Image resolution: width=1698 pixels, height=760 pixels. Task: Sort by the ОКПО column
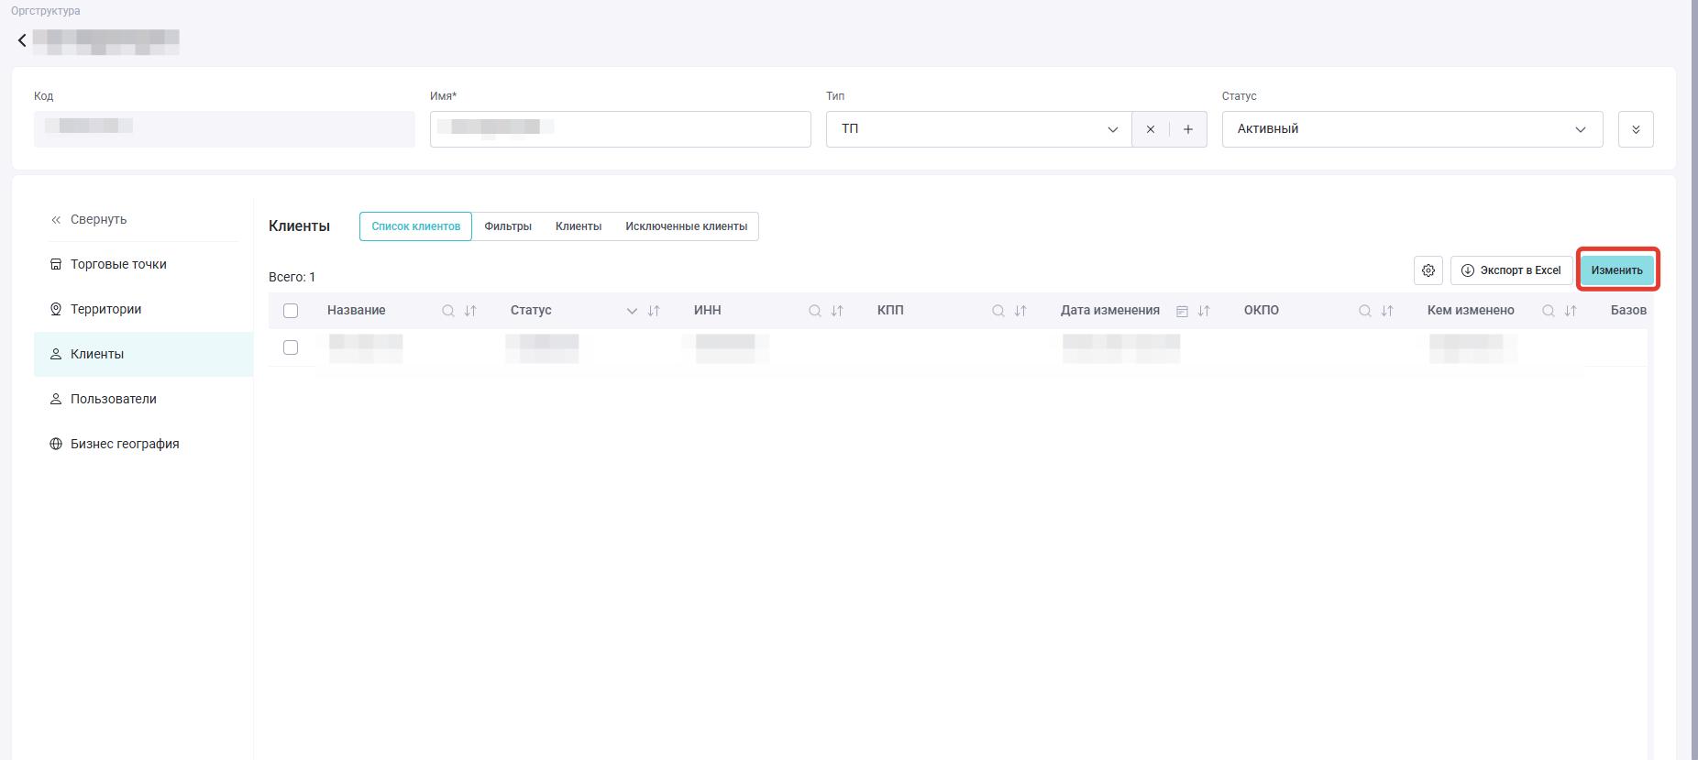pyautogui.click(x=1387, y=311)
